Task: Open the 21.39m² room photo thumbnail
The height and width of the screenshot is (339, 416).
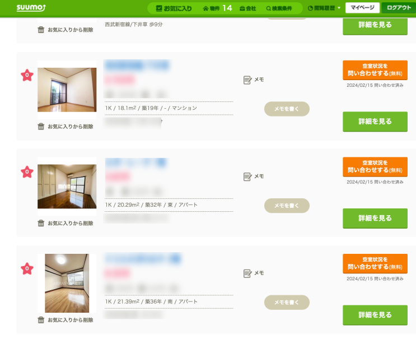Action: (x=67, y=283)
